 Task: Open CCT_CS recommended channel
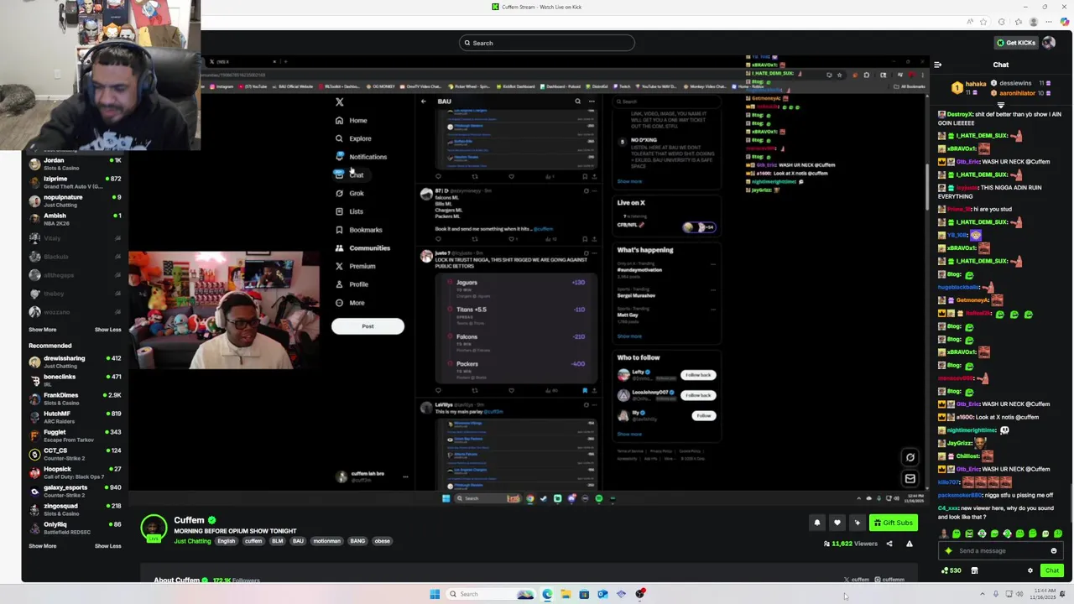(x=75, y=454)
